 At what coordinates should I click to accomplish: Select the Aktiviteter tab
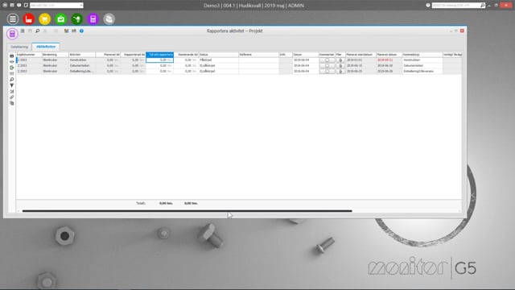click(x=46, y=47)
